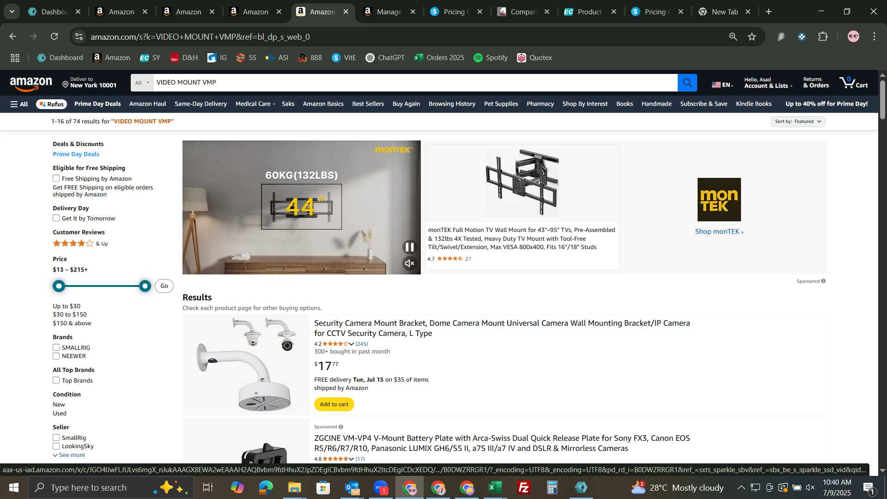Open the tab search dropdown arrow
Viewport: 887px width, 499px height.
click(12, 12)
